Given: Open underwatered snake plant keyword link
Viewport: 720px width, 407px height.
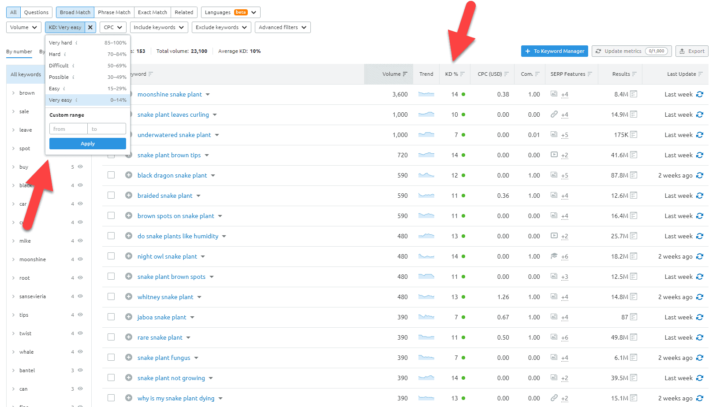Looking at the screenshot, I should pos(174,135).
